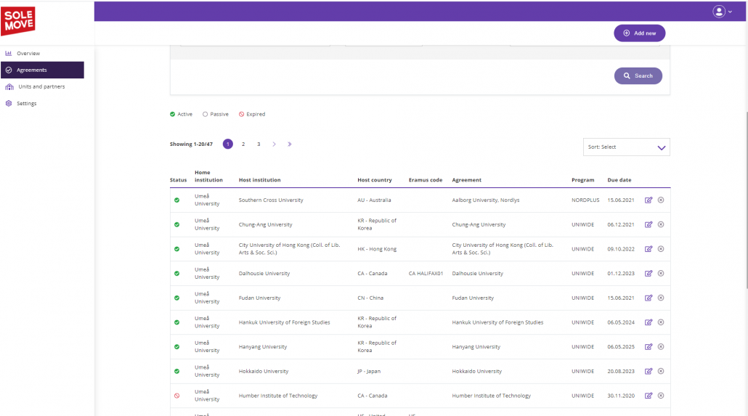Delete Fudan University agreement
This screenshot has height=416, width=748.
(x=661, y=298)
